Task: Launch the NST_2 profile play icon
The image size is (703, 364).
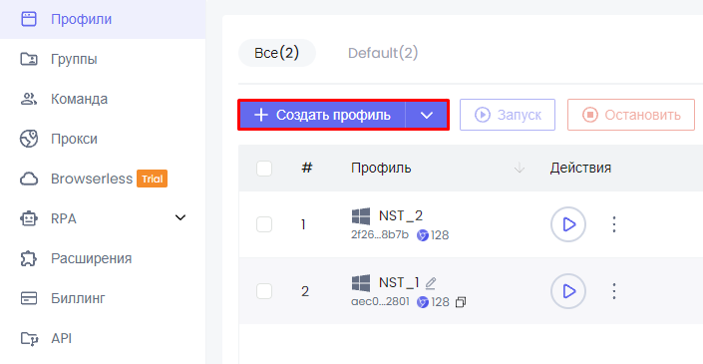Action: coord(568,224)
